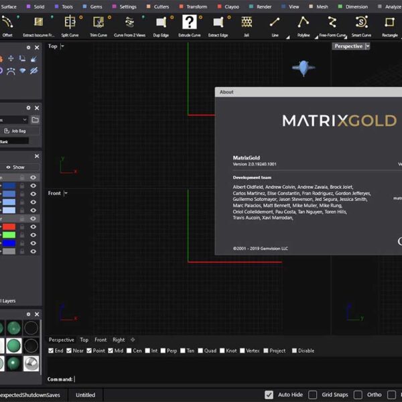Select the Extract Isocurve tool
Viewport: 402px width, 402px height.
(x=38, y=25)
